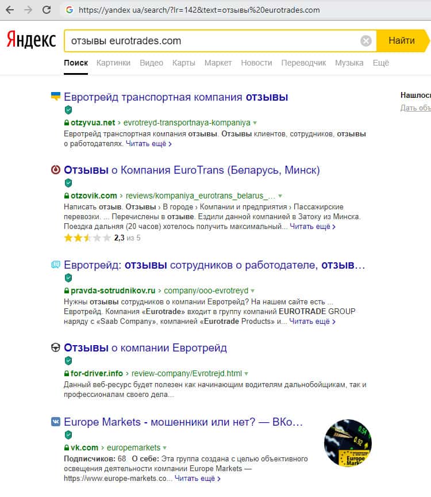
Task: Click inside the Yandex search field
Action: tap(212, 41)
